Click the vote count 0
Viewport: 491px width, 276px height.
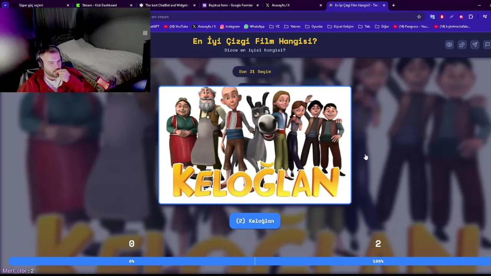[x=132, y=244]
